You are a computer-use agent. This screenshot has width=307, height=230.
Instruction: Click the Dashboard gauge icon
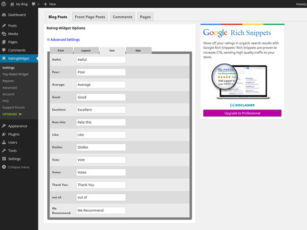(x=4, y=15)
